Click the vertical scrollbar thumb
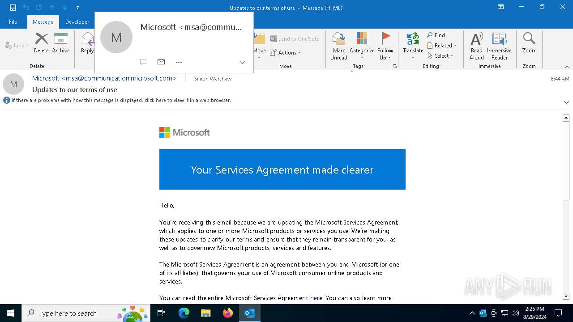 coord(566,161)
